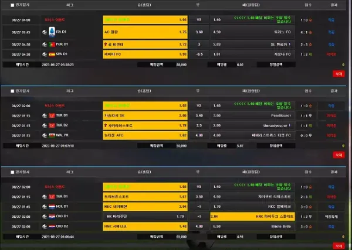The width and height of the screenshot is (352, 250).
Task: Click the red delete button below 88,000 slip
Action: tap(339, 74)
